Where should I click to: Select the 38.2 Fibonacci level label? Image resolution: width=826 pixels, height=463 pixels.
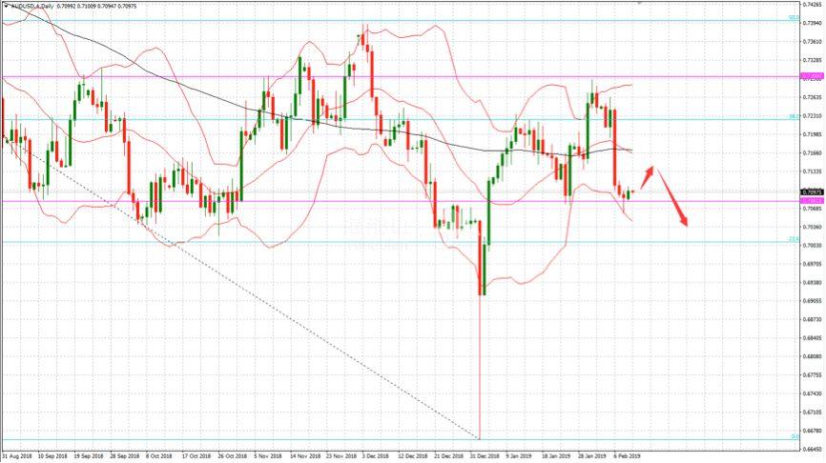[x=793, y=117]
